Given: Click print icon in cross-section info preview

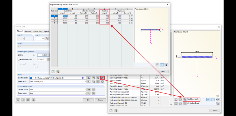Looking at the screenshot, I should [217, 103].
